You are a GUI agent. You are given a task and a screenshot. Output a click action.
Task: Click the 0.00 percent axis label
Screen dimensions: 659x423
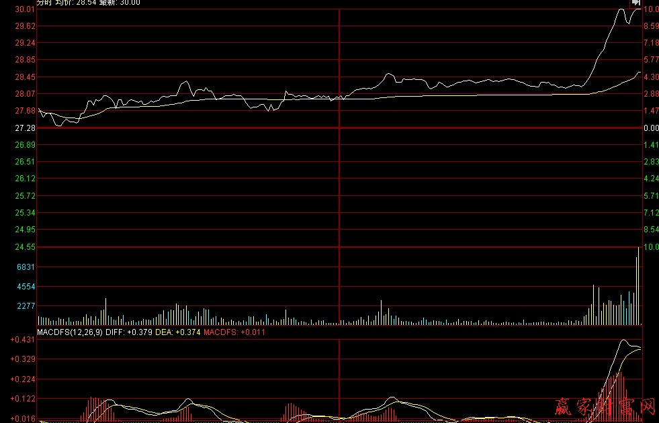tap(651, 128)
